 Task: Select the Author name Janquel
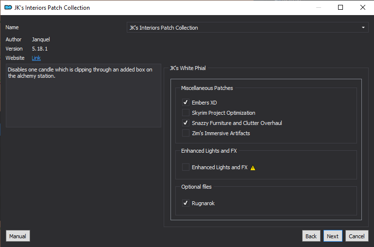(x=41, y=39)
